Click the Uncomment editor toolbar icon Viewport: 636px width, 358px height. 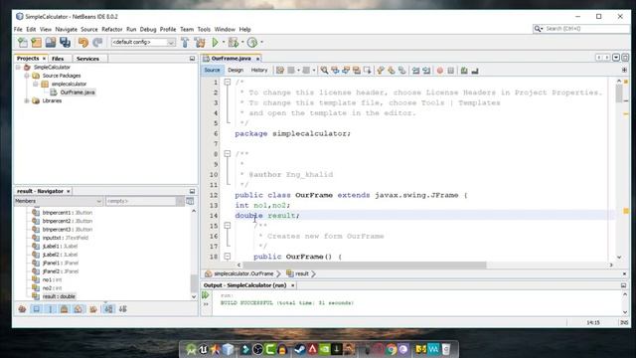tap(475, 71)
